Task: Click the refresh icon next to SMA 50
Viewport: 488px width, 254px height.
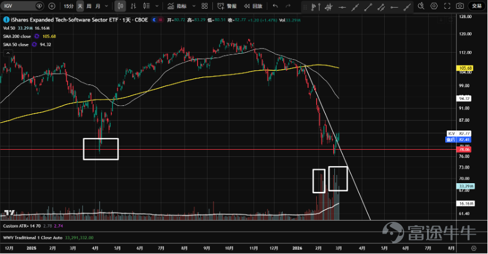Action: coord(34,44)
